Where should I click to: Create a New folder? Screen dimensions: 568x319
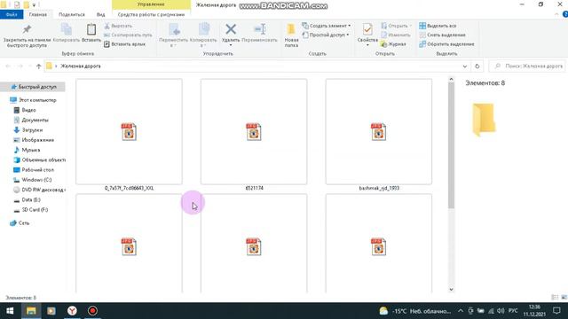[x=291, y=35]
